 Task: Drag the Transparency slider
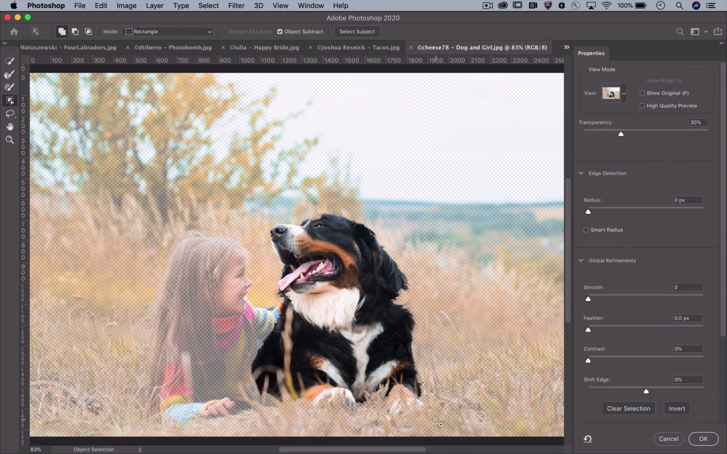621,134
